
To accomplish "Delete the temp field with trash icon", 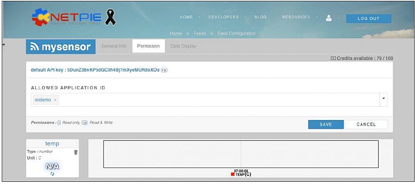I will tap(75, 152).
